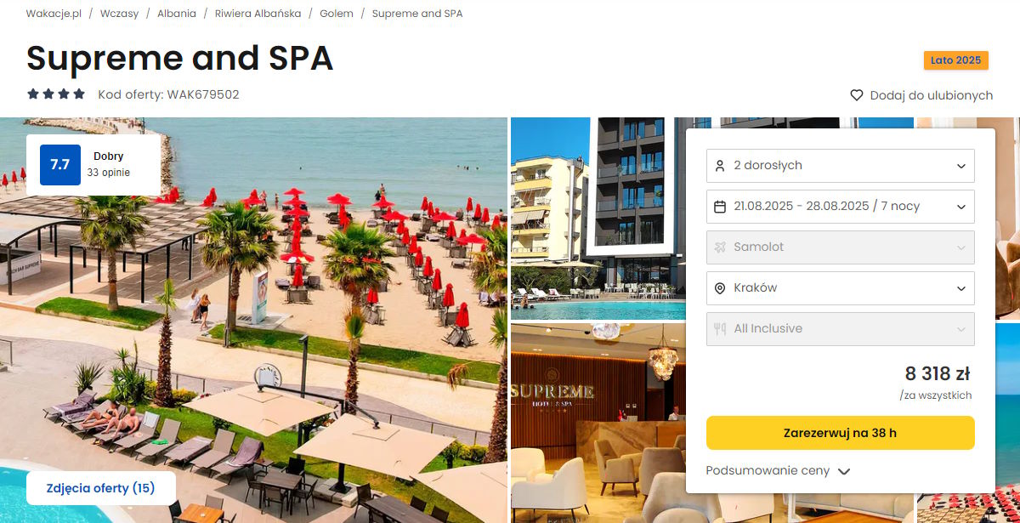Viewport: 1020px width, 523px height.
Task: Open Riwiera Albańska breadcrumb link
Action: 258,14
